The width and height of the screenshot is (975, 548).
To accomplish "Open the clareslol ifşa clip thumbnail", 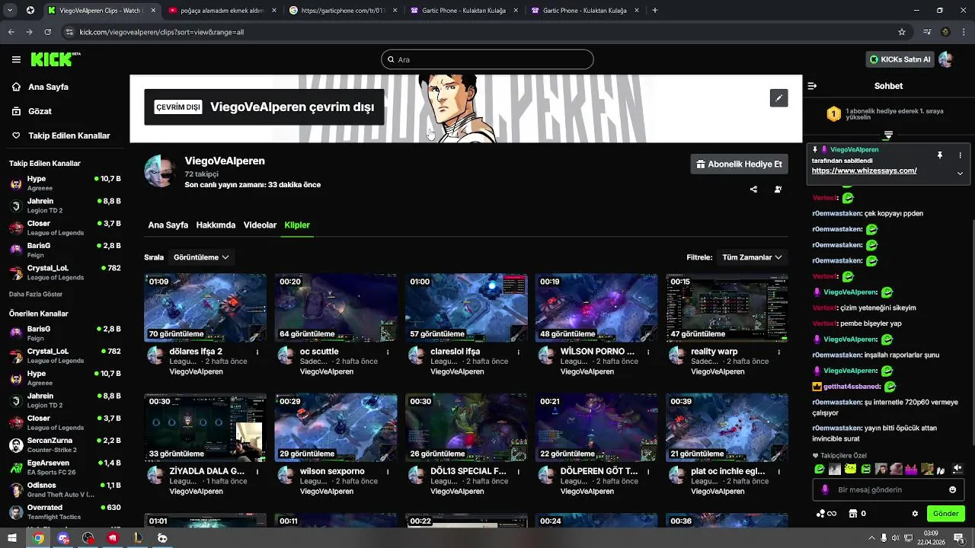I will (x=466, y=307).
